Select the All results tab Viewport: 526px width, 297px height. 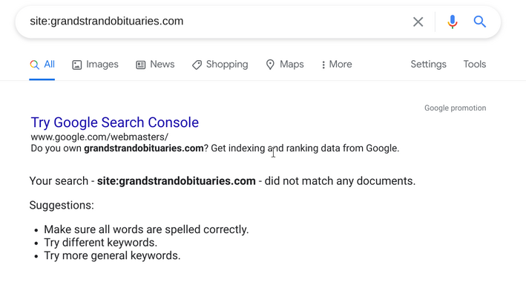pyautogui.click(x=42, y=65)
